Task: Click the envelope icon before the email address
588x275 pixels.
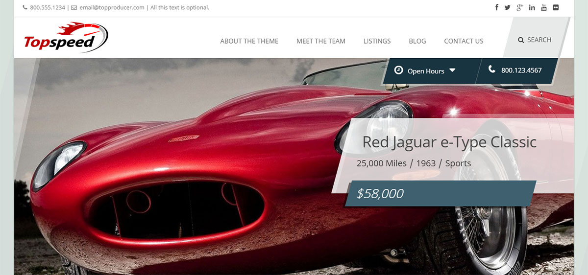Action: pos(74,7)
